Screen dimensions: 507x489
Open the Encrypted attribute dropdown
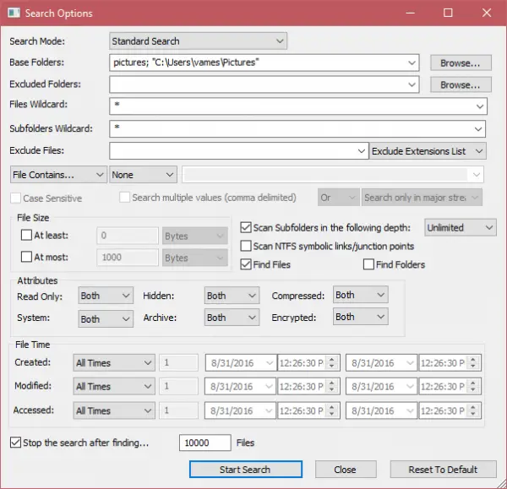tap(359, 317)
